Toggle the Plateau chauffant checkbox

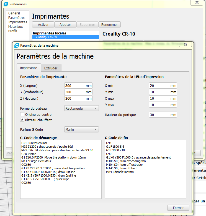pos(22,120)
